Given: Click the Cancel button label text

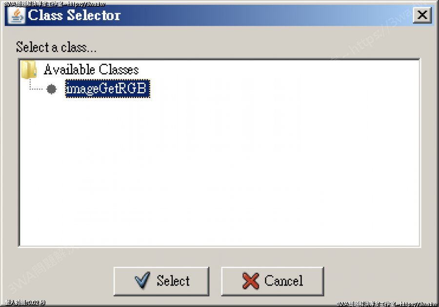Looking at the screenshot, I should pyautogui.click(x=283, y=281).
